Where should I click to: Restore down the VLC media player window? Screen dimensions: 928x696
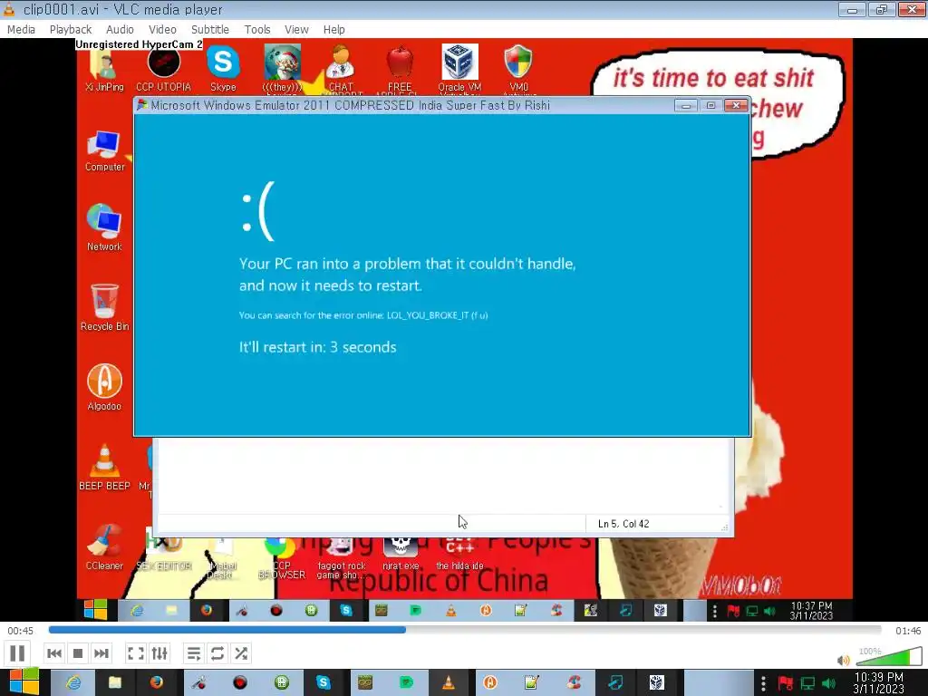tap(882, 9)
